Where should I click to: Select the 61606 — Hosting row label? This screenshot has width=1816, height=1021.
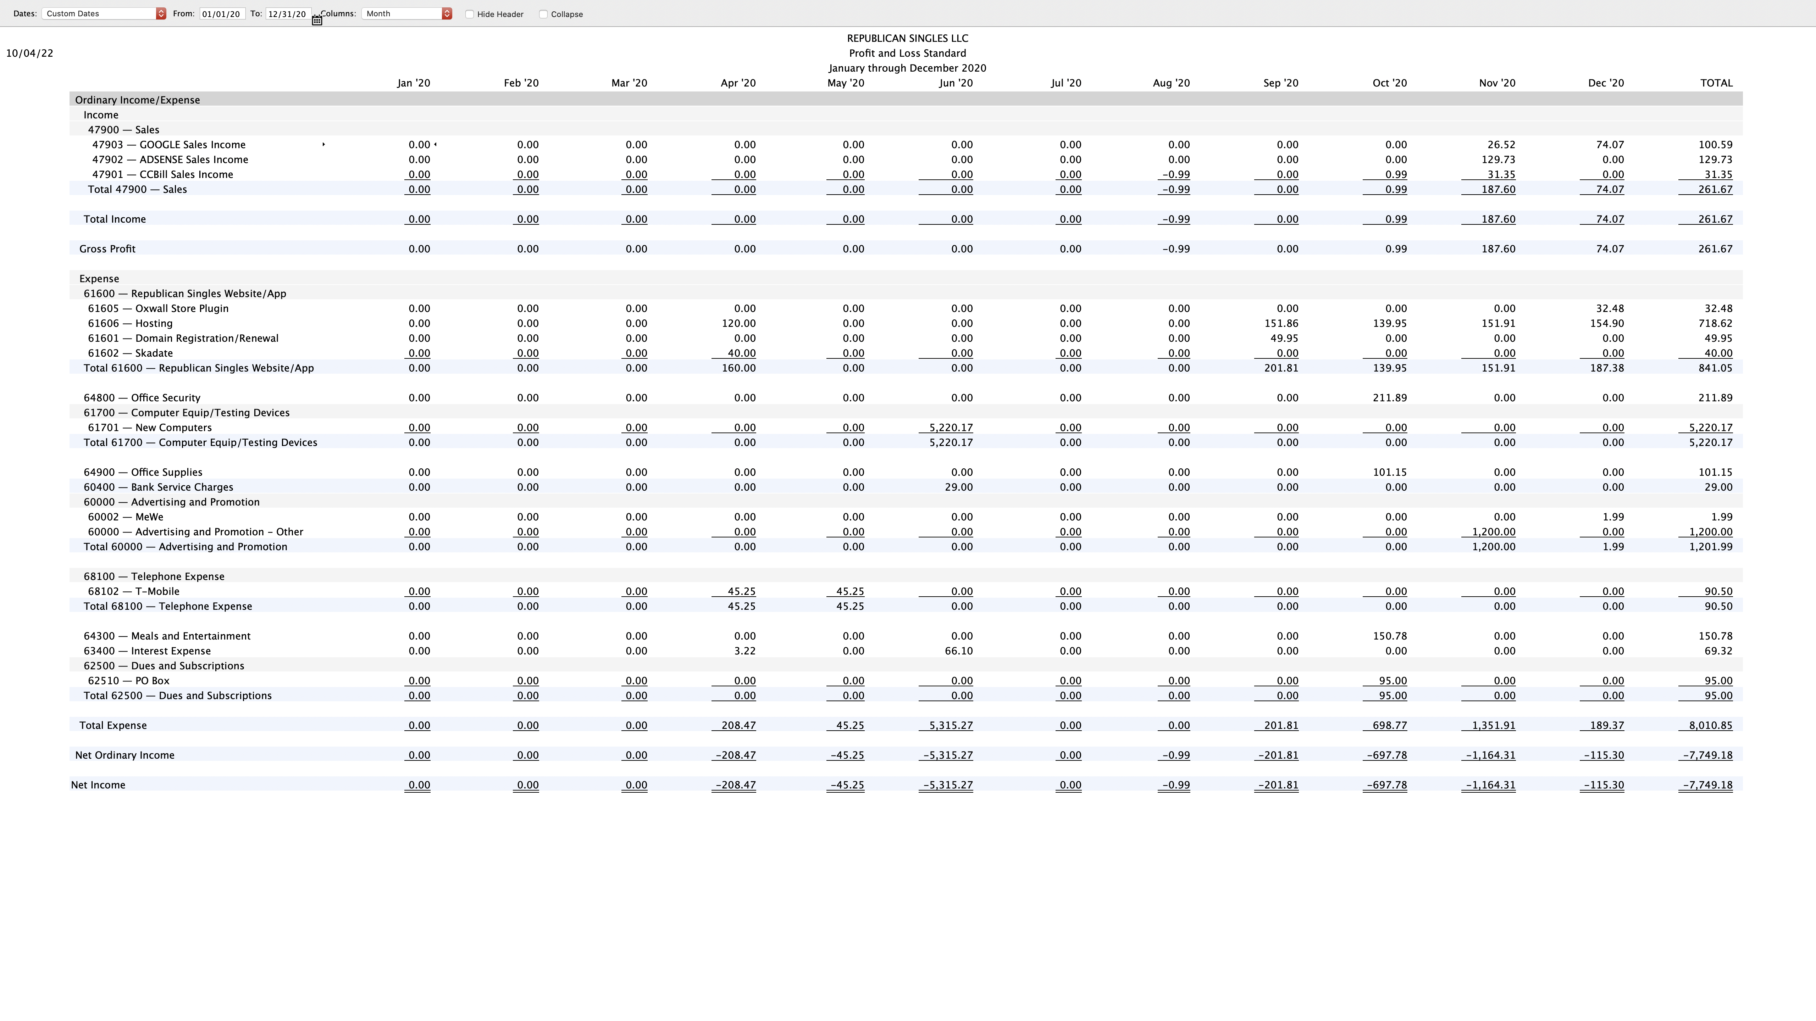coord(131,323)
